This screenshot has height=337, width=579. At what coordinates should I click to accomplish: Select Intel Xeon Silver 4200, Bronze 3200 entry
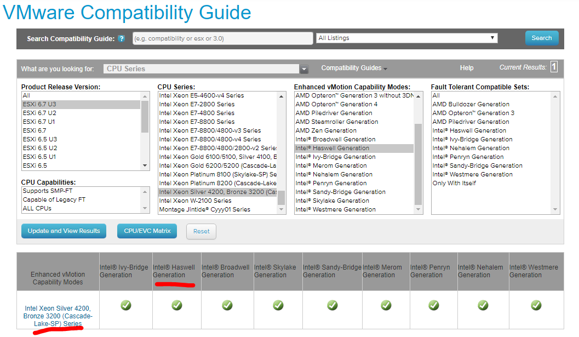(x=217, y=192)
